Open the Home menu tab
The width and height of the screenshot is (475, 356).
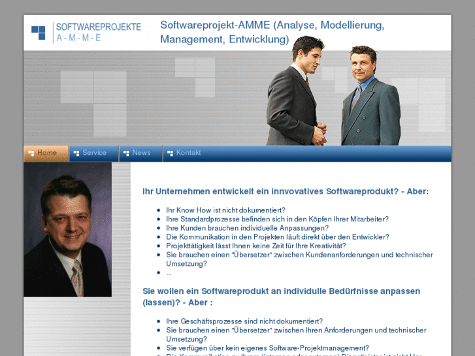[46, 154]
